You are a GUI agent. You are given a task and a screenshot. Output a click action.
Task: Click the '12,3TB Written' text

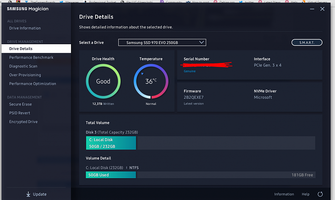click(x=103, y=104)
